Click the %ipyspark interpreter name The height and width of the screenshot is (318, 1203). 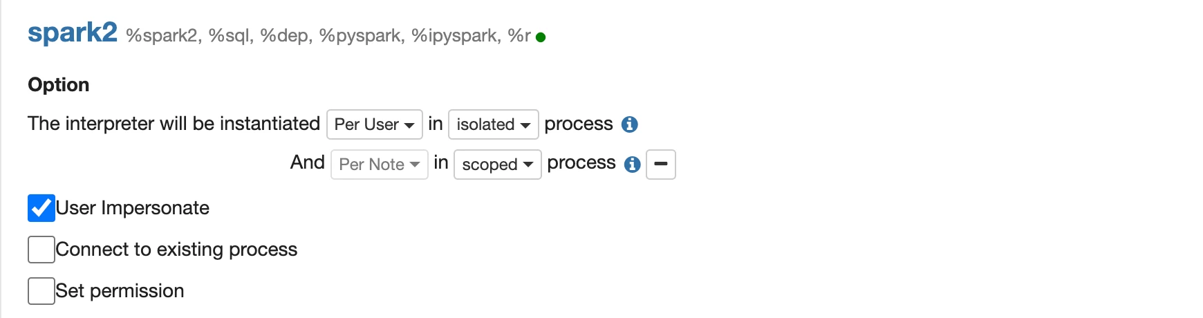(x=456, y=36)
